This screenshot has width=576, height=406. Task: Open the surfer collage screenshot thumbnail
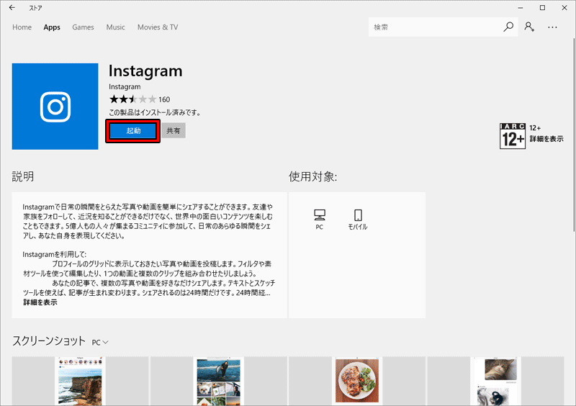click(219, 381)
